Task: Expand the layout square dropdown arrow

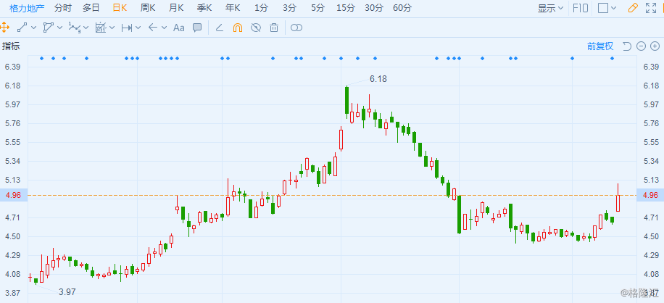Action: pos(613,8)
